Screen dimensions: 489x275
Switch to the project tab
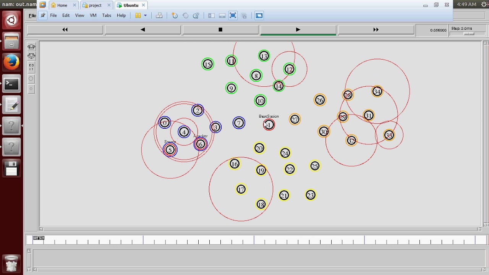click(x=95, y=5)
